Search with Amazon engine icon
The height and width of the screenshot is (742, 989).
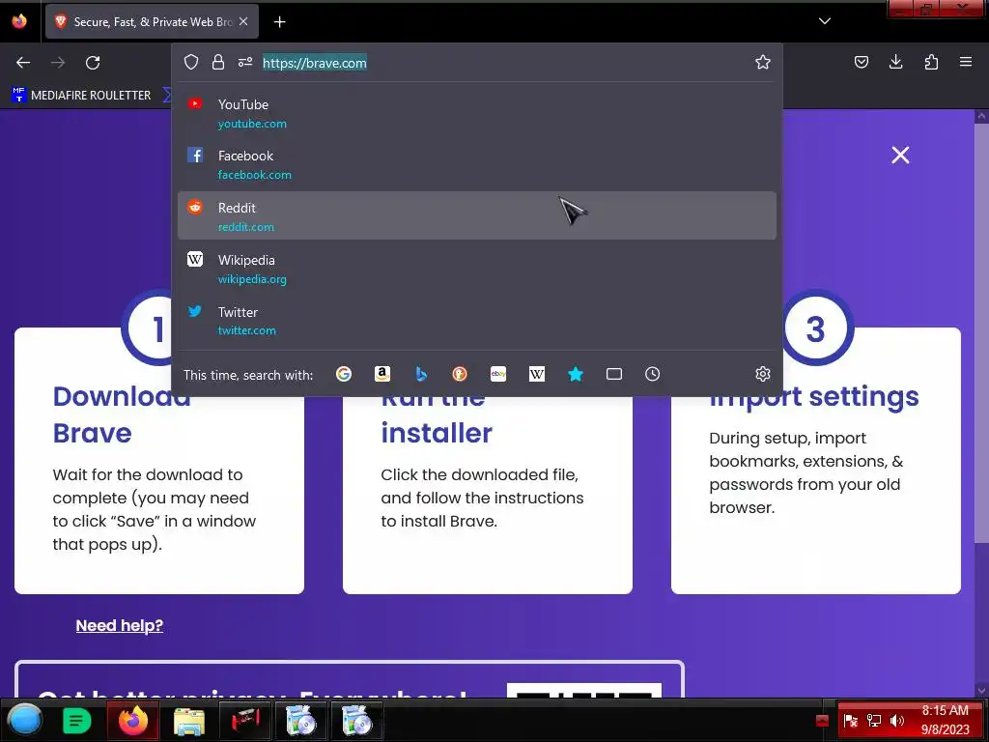click(382, 374)
